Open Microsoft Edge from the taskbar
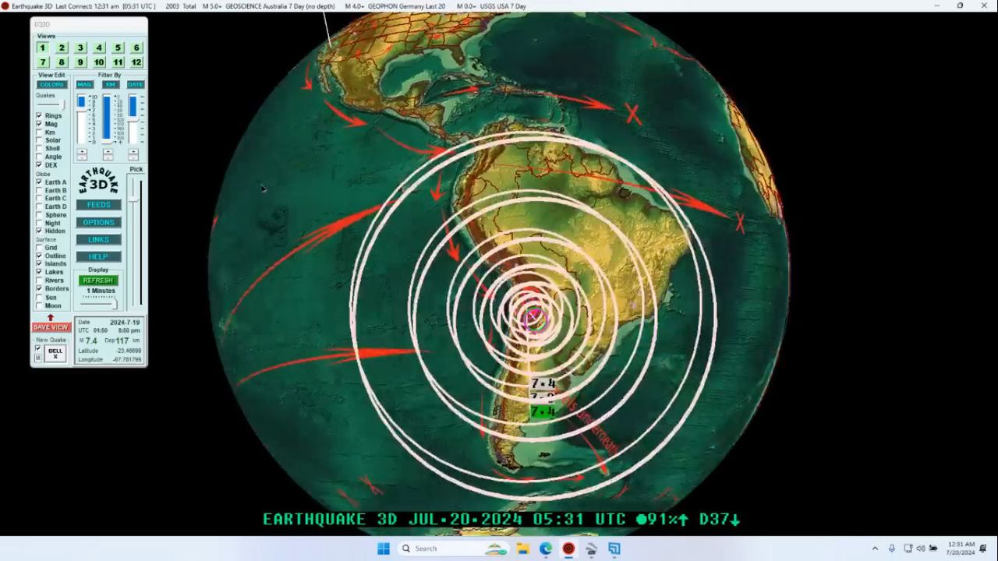The height and width of the screenshot is (561, 998). [546, 549]
